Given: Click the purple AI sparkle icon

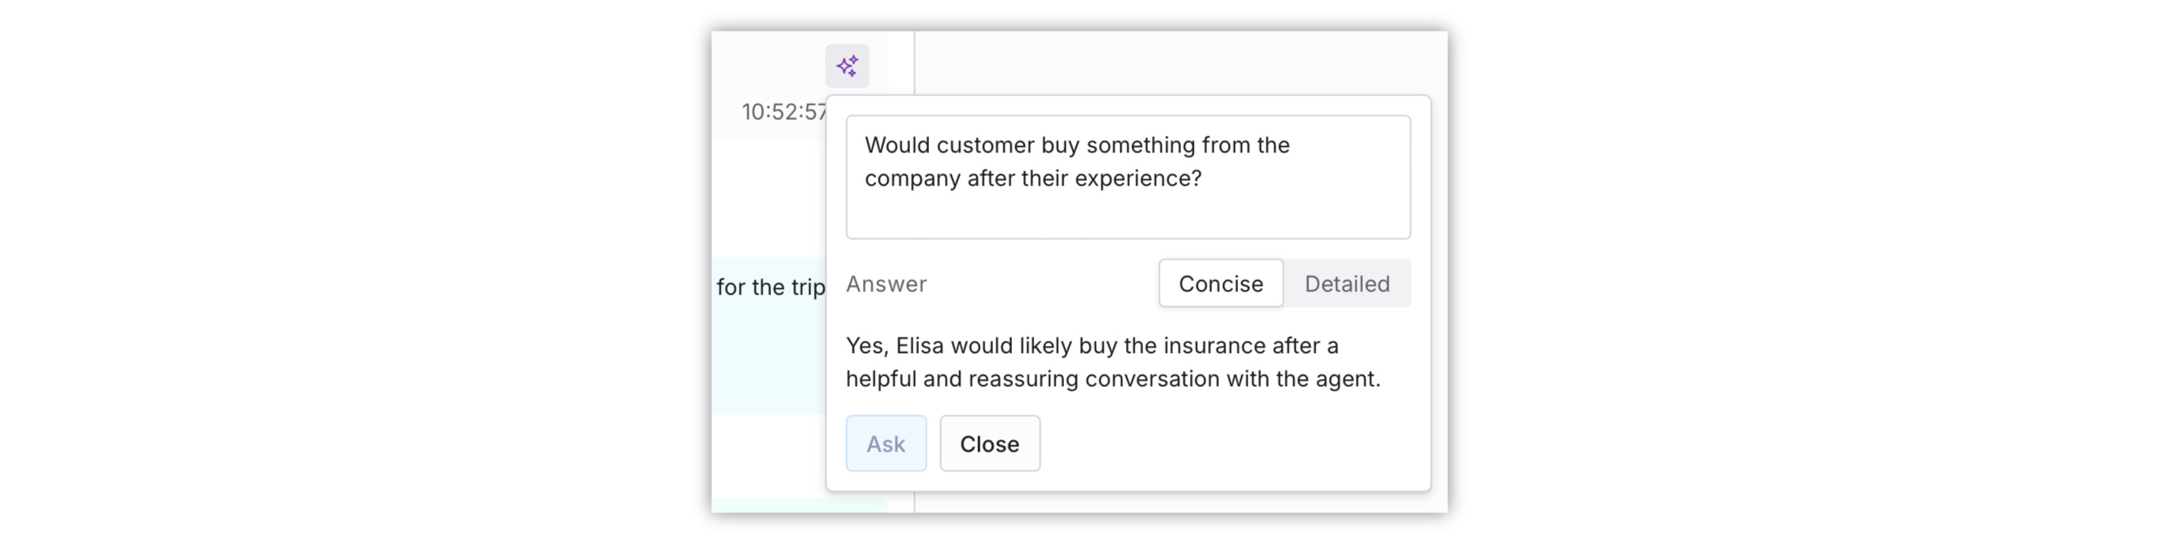Looking at the screenshot, I should (847, 66).
